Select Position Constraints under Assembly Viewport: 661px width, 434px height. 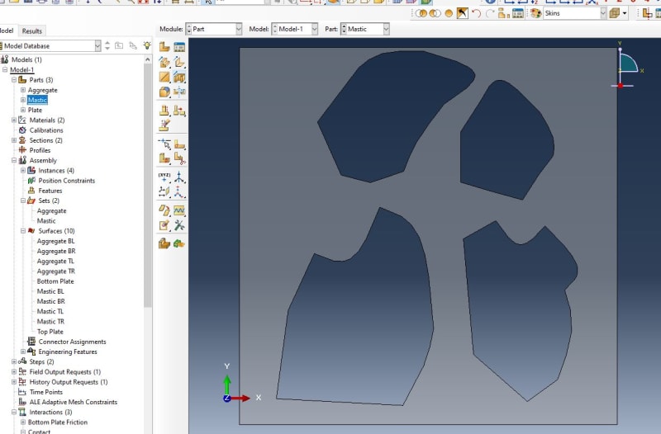[x=67, y=181]
